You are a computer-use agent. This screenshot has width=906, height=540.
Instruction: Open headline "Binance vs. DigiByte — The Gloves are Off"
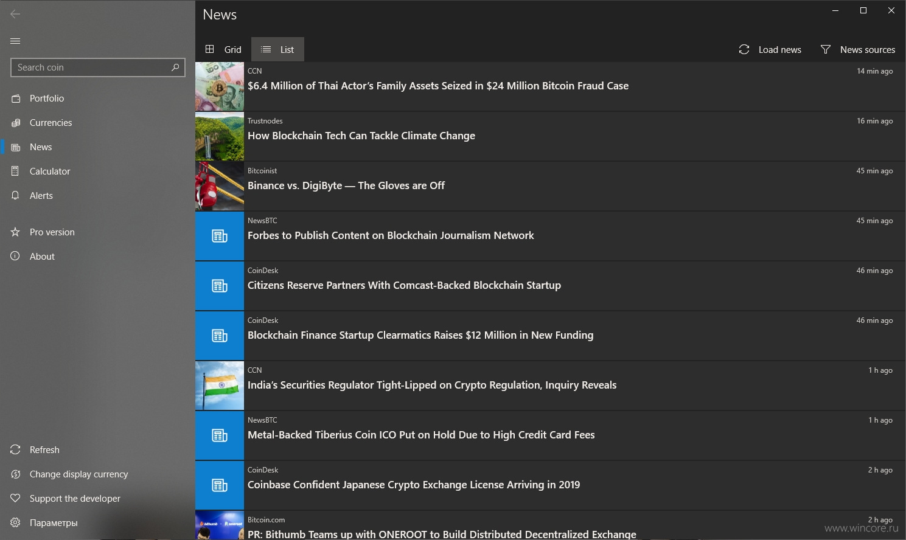click(x=346, y=185)
